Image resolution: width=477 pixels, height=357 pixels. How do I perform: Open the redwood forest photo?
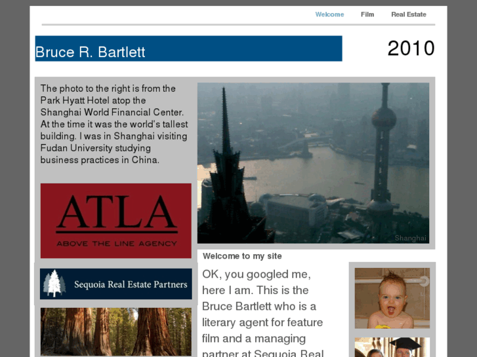(x=116, y=332)
